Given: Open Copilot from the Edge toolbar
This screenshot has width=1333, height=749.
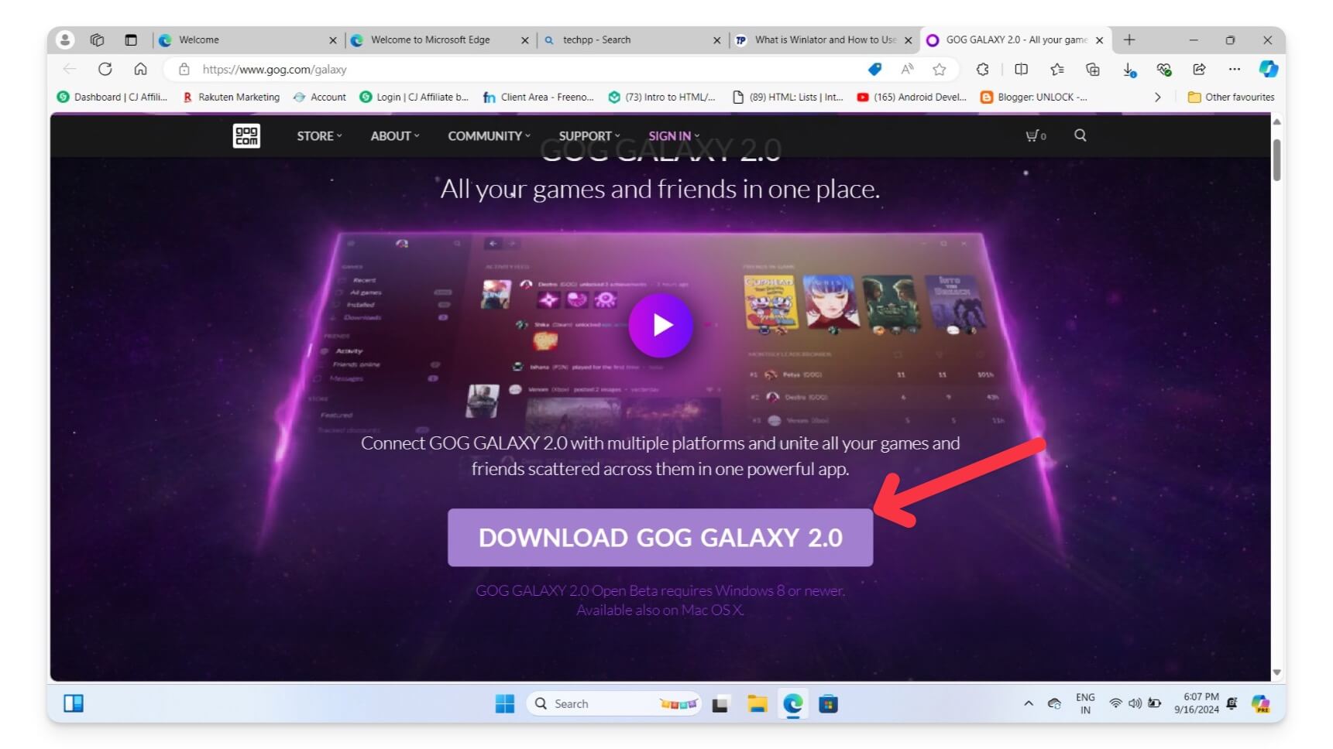Looking at the screenshot, I should point(1268,69).
